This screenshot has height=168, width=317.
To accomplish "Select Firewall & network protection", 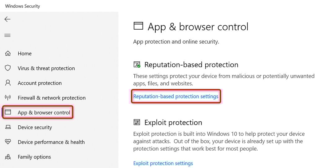I will point(51,98).
